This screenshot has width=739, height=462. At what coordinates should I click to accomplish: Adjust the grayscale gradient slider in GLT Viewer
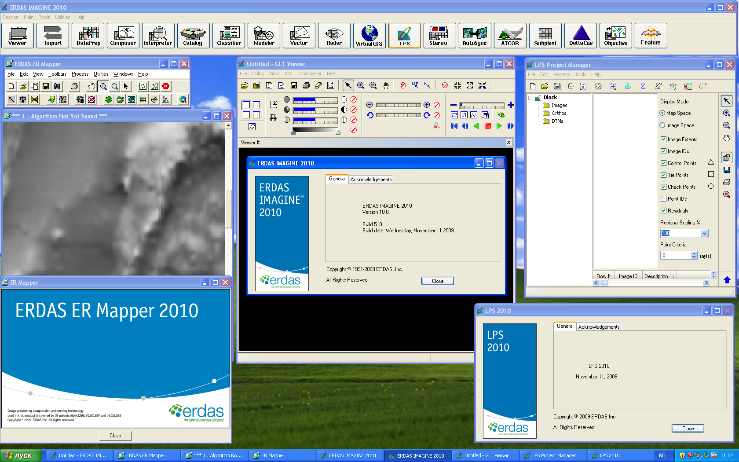[x=316, y=130]
